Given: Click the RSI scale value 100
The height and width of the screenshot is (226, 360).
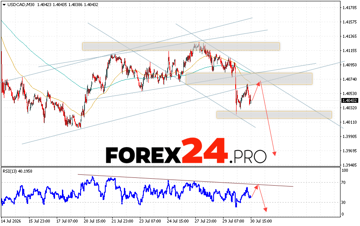Looking at the screenshot, I should click(345, 170).
